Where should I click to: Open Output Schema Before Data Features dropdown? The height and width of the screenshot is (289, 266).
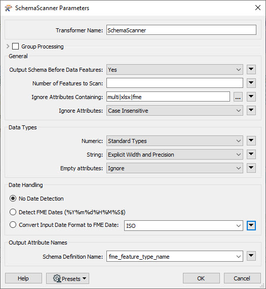[x=175, y=70]
